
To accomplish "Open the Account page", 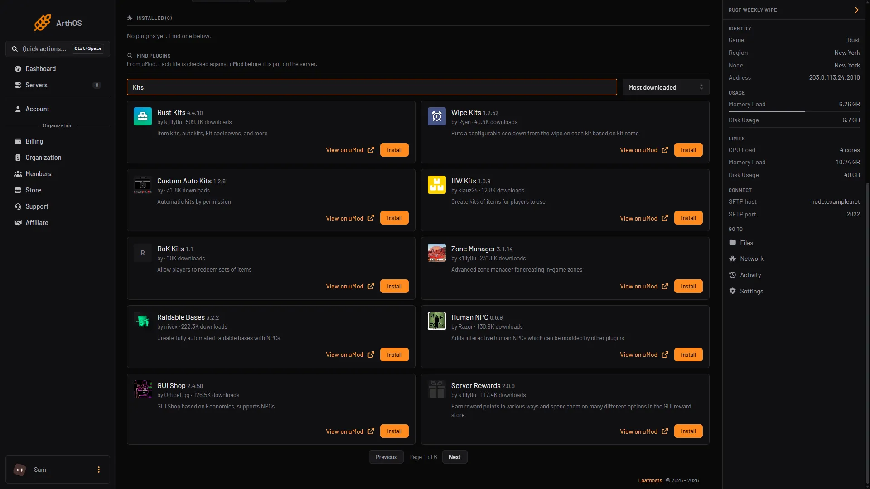I will (58, 109).
